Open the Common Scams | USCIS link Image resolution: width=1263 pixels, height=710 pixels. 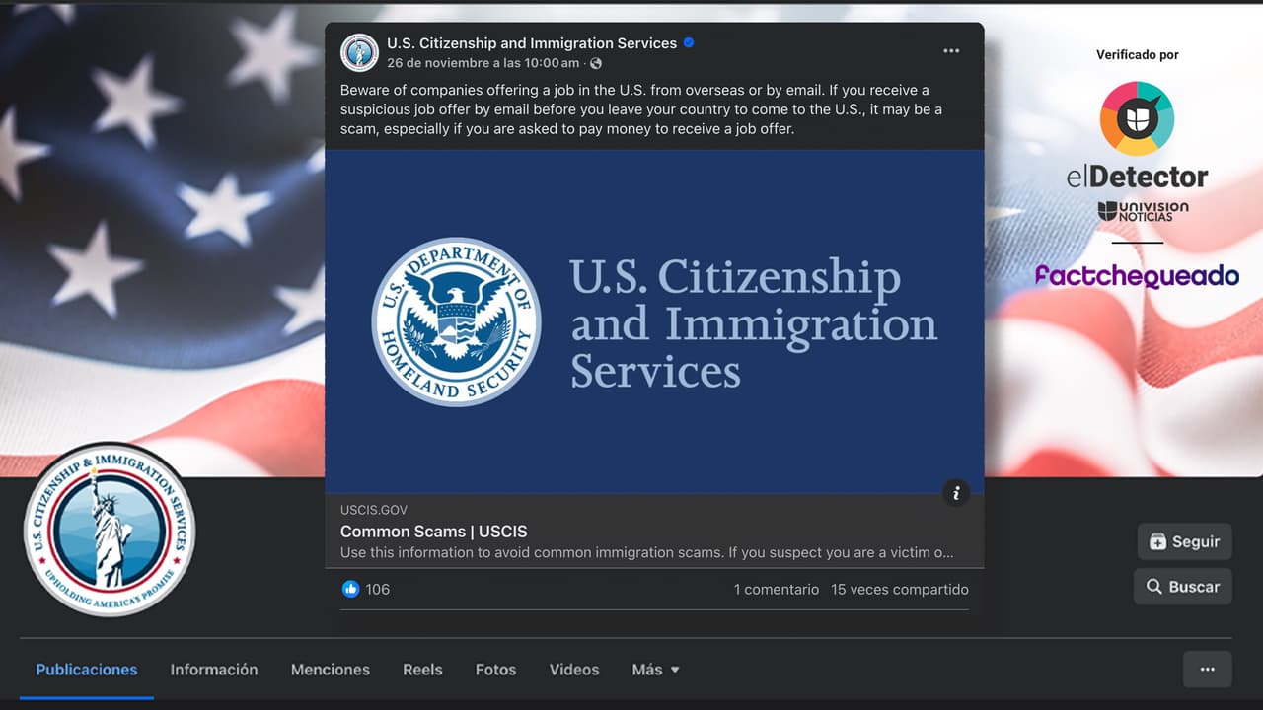point(433,532)
